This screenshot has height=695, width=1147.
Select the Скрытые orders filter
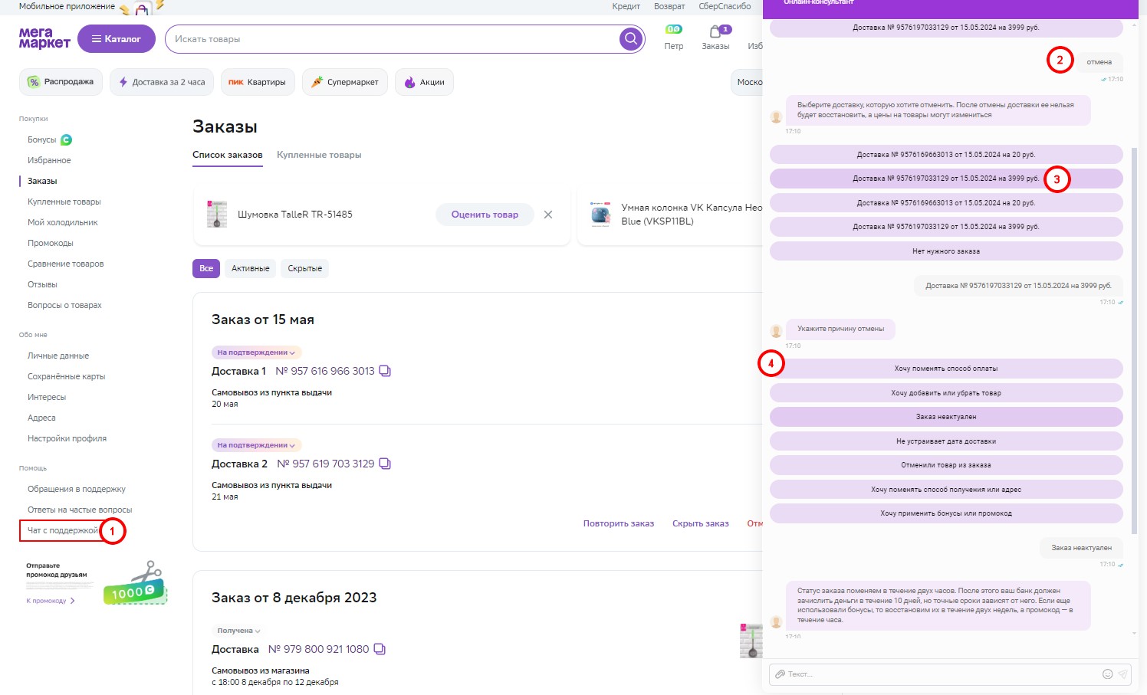[x=305, y=268]
